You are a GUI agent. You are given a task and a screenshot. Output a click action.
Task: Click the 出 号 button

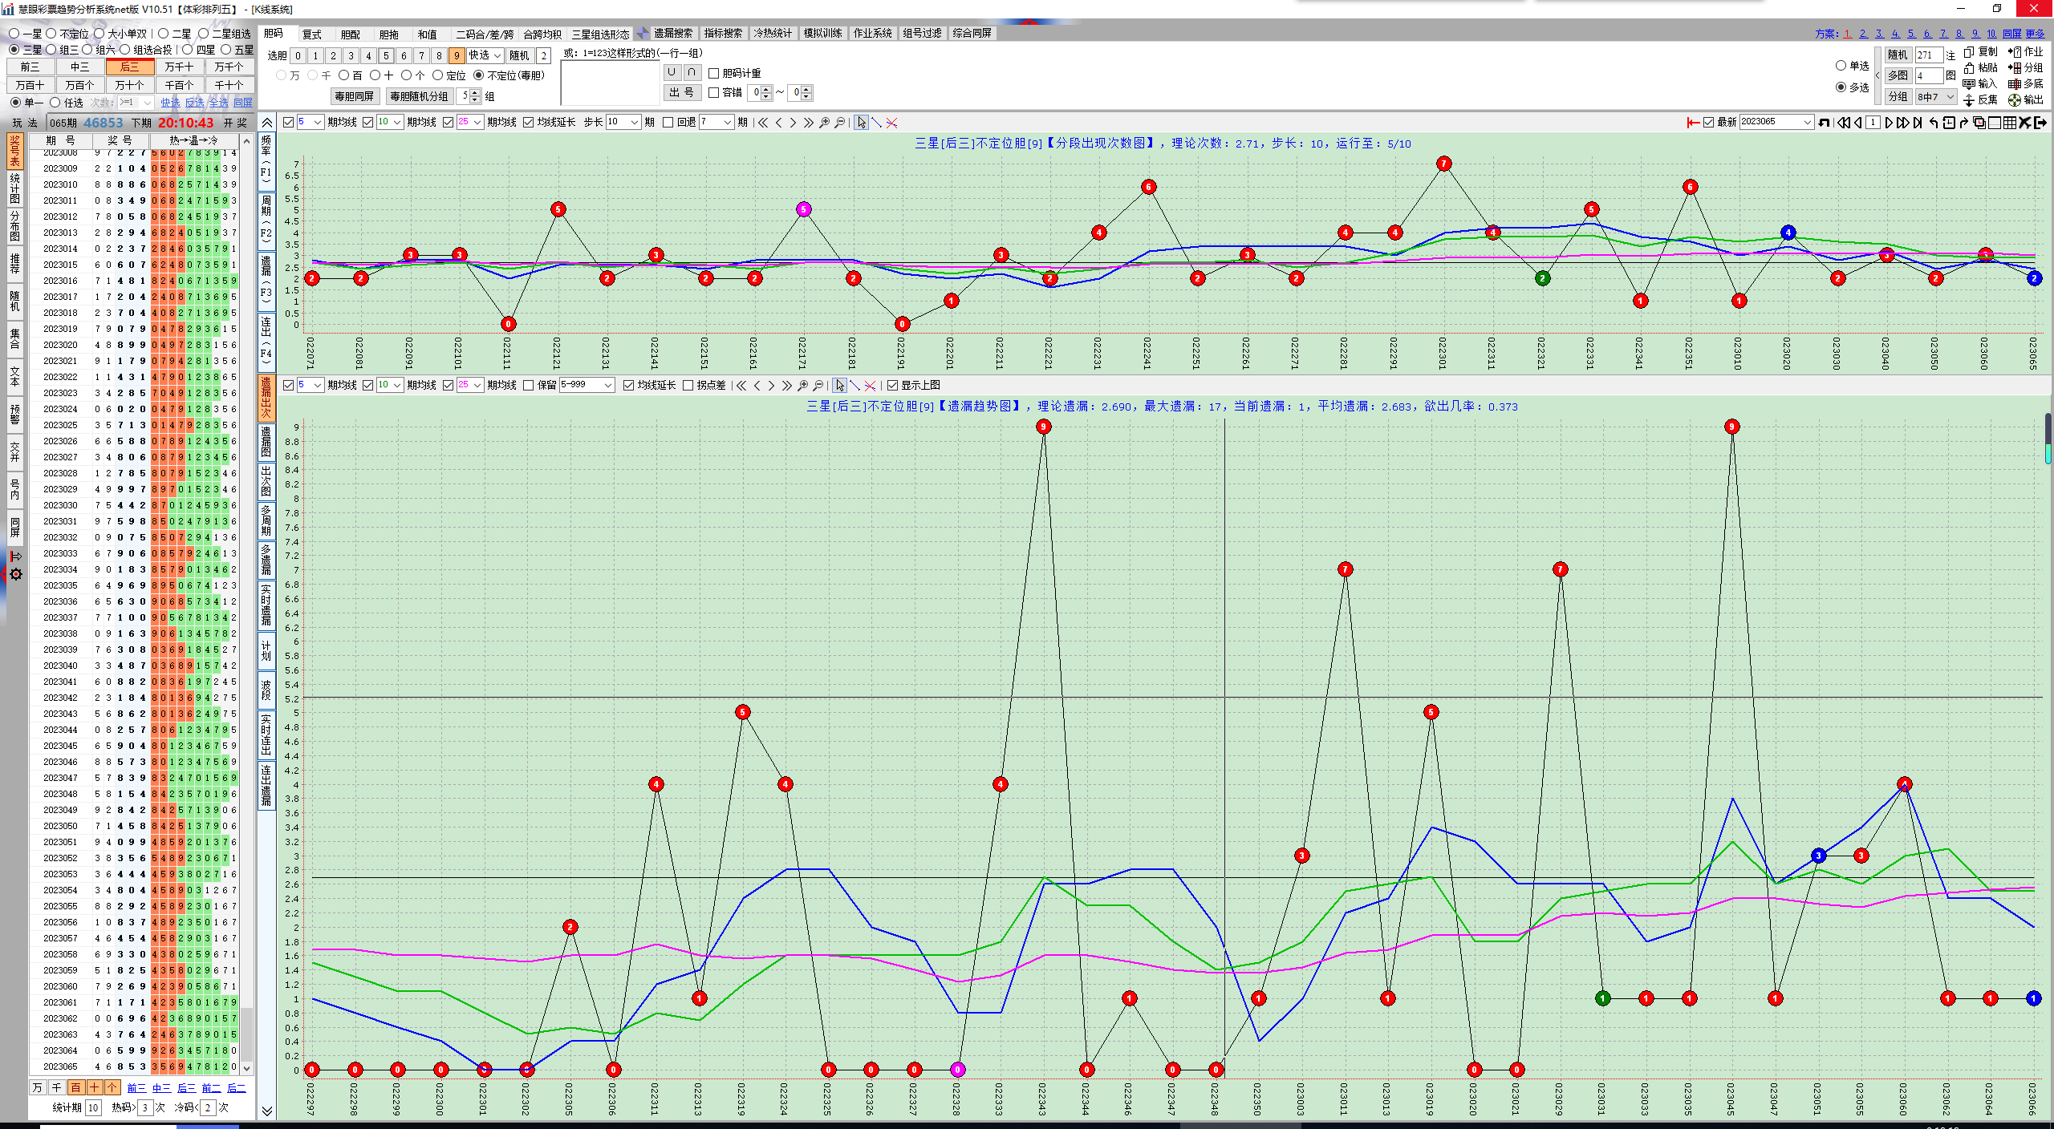[682, 93]
